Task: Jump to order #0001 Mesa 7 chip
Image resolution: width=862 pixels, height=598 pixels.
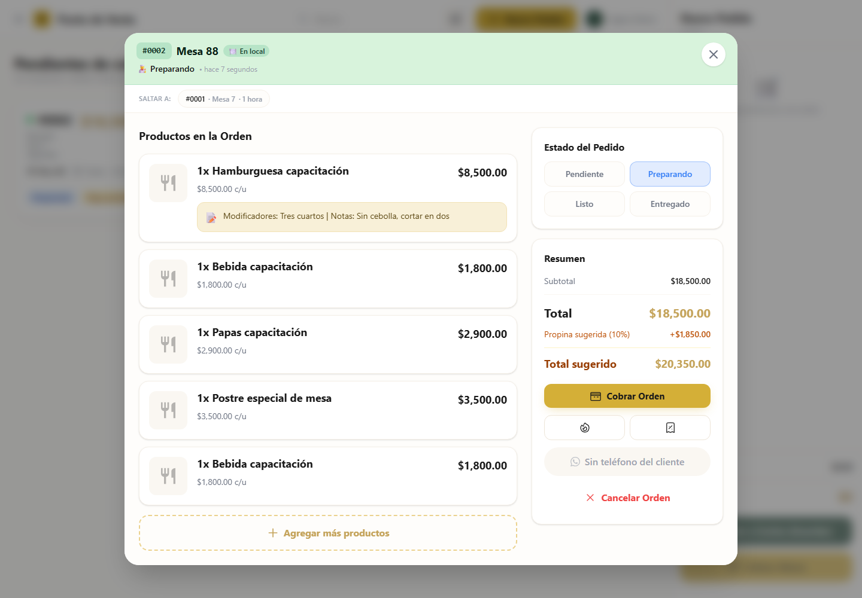Action: coord(224,99)
